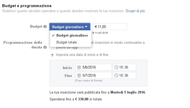Click the clock icon in Fine time
This screenshot has width=190, height=108.
click(116, 76)
